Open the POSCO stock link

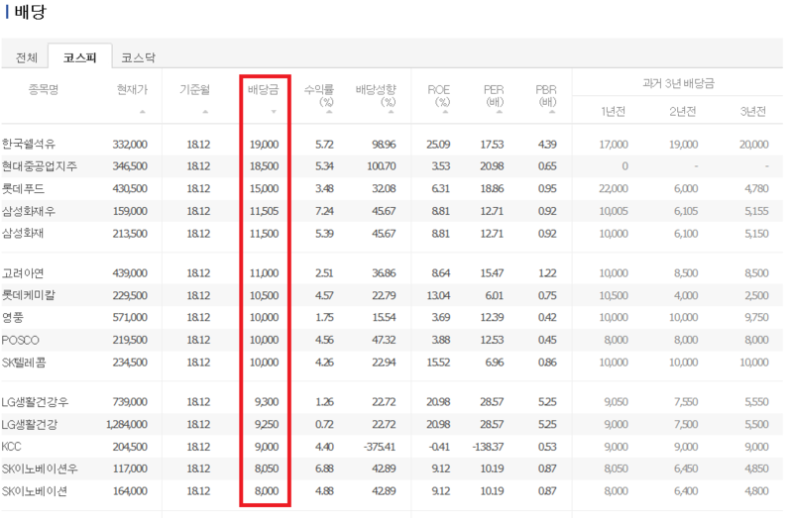pyautogui.click(x=20, y=340)
